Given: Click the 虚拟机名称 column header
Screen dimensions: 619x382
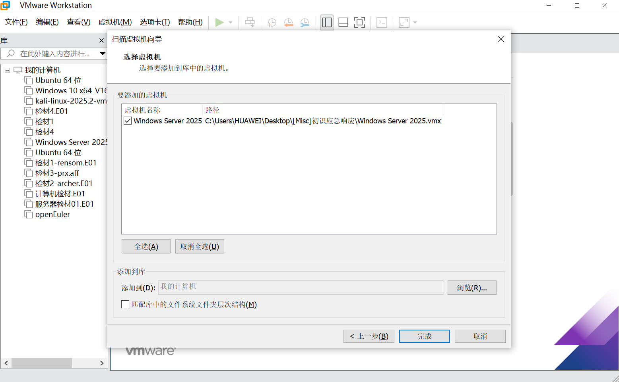Looking at the screenshot, I should tap(162, 110).
